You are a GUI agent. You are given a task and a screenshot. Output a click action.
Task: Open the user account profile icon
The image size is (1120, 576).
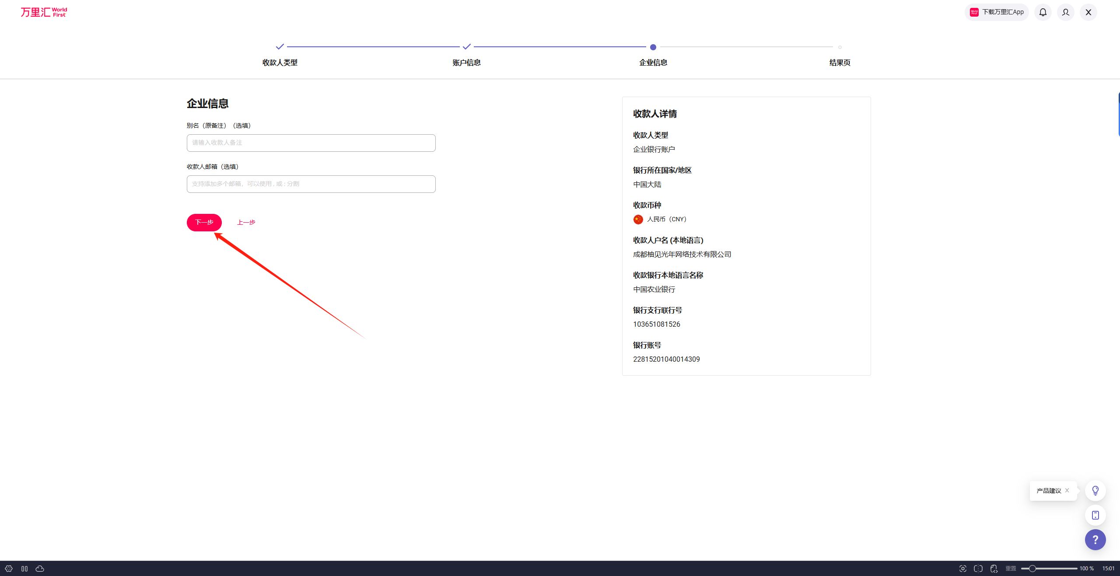(x=1066, y=12)
